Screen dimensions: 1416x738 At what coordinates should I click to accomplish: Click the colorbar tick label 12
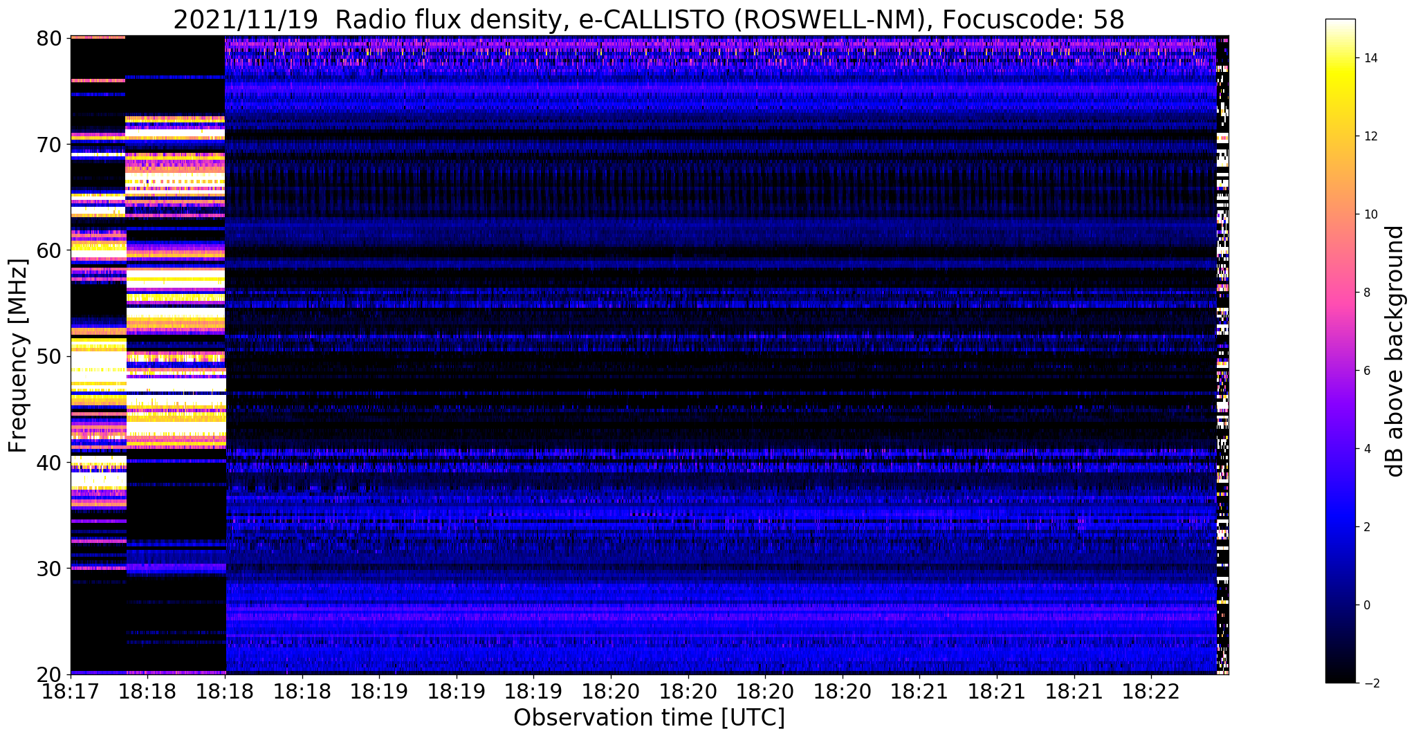point(1370,136)
